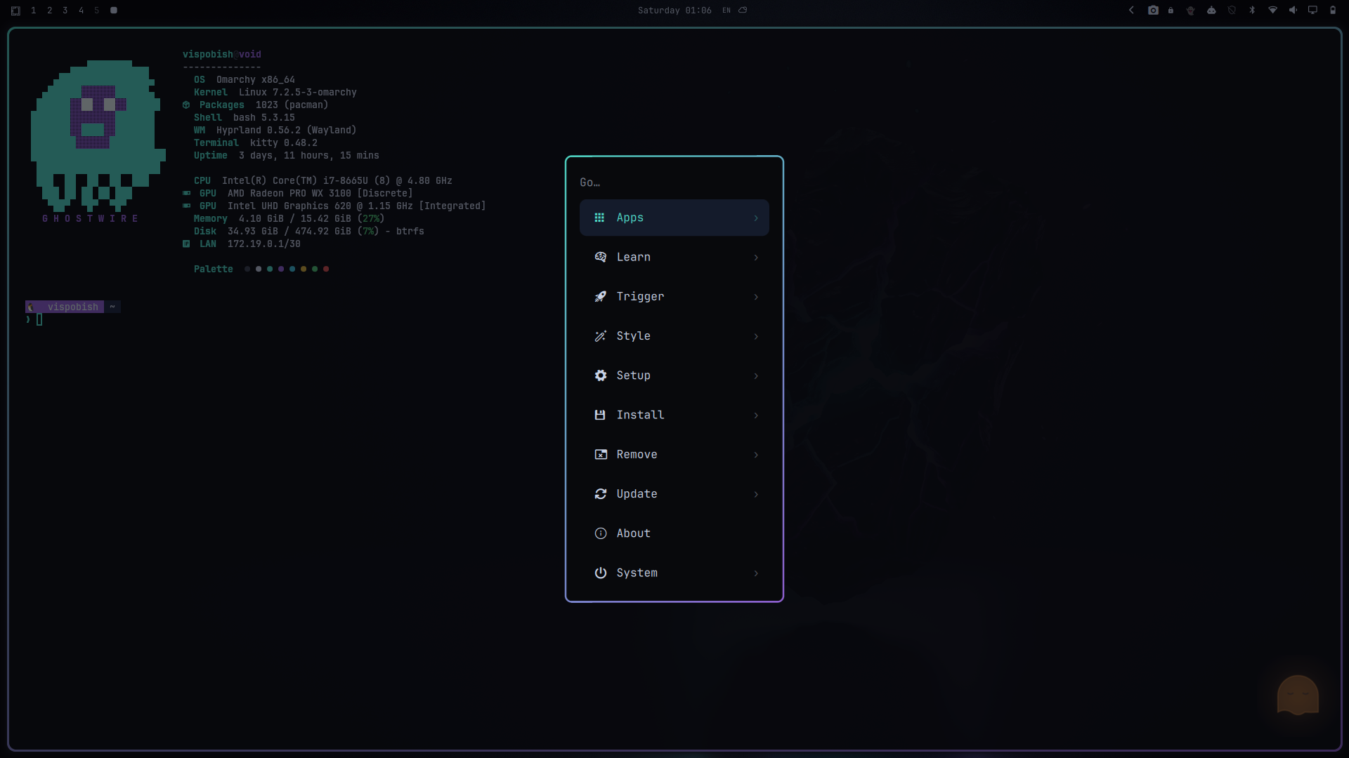1349x758 pixels.
Task: Open the Wi-Fi network indicator
Action: coord(1272,11)
